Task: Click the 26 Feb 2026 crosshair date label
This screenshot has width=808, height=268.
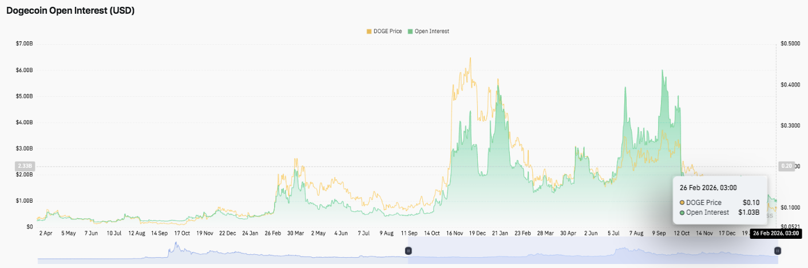Action: tap(776, 234)
